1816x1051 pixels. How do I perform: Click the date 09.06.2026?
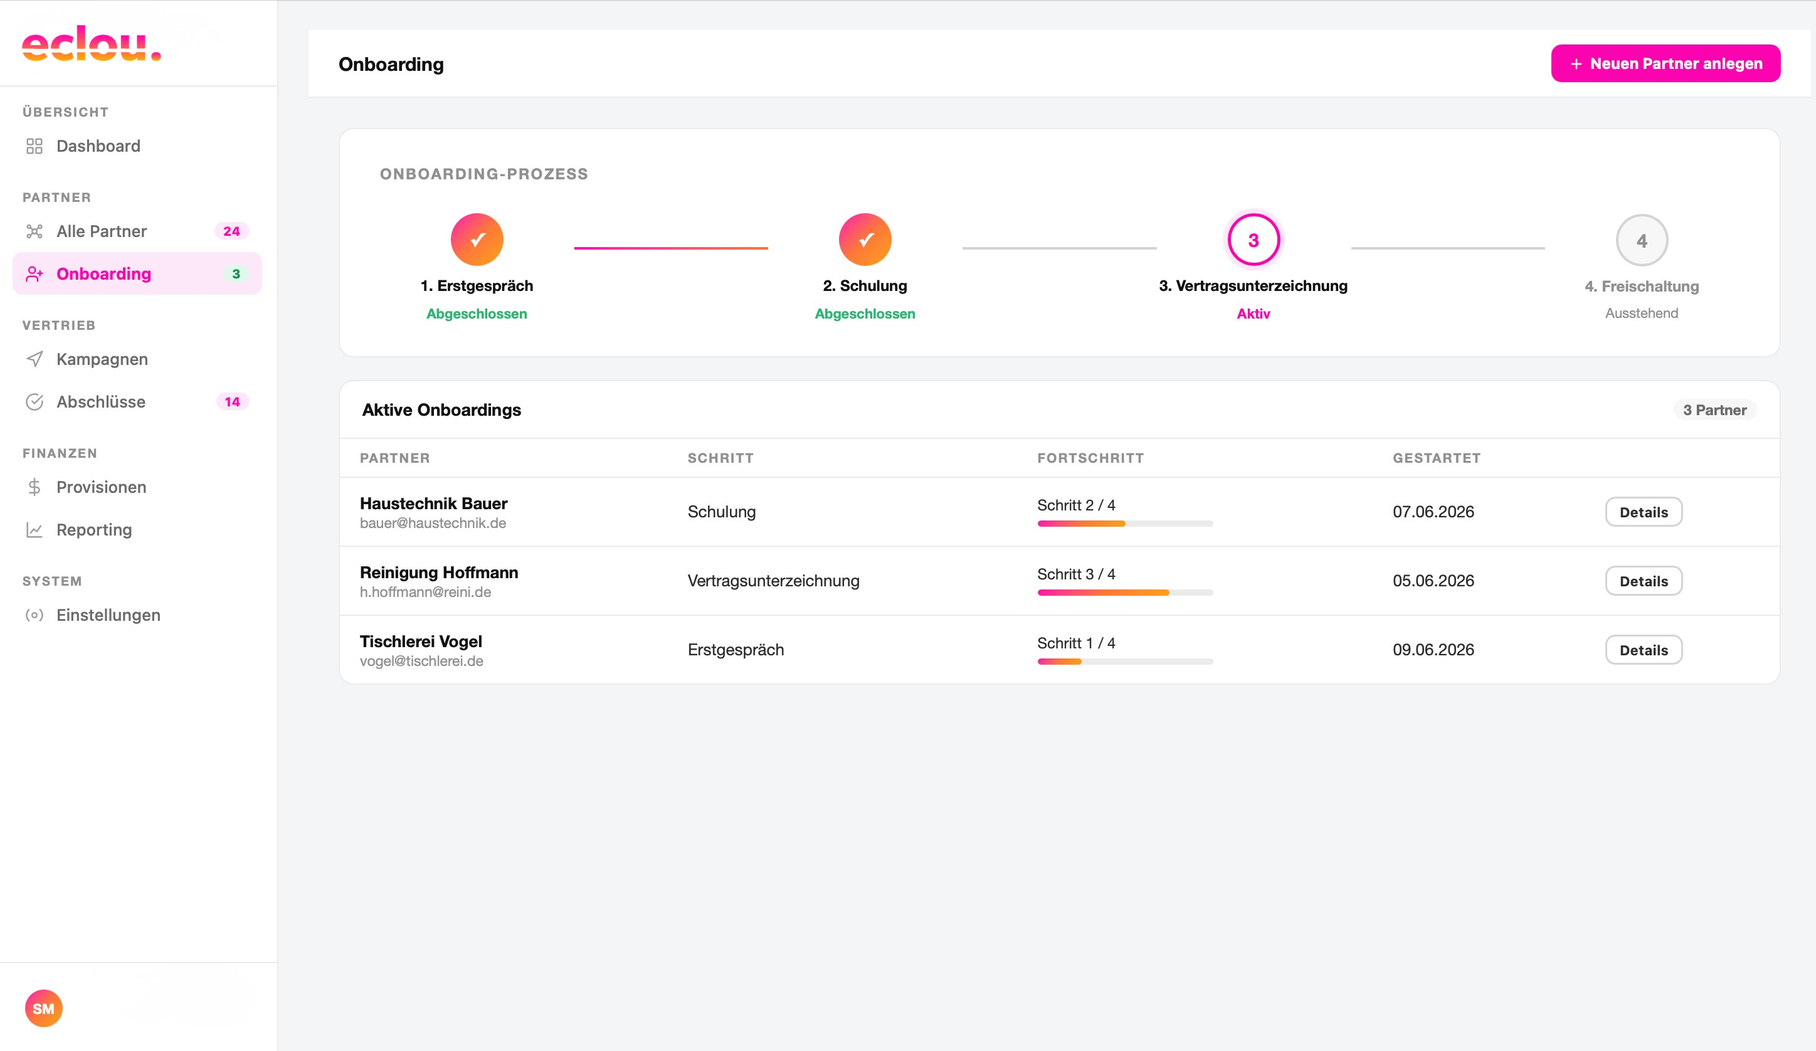click(x=1433, y=650)
